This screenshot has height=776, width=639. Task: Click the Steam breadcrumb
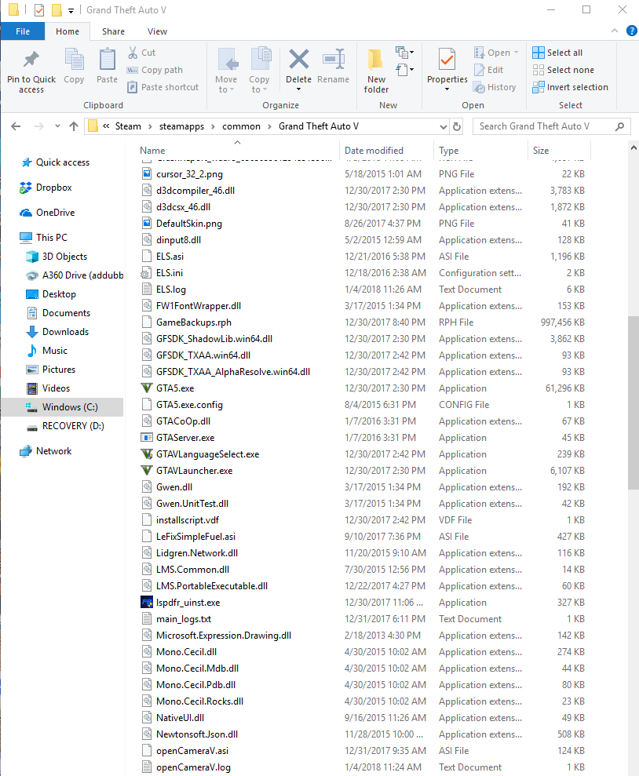128,126
